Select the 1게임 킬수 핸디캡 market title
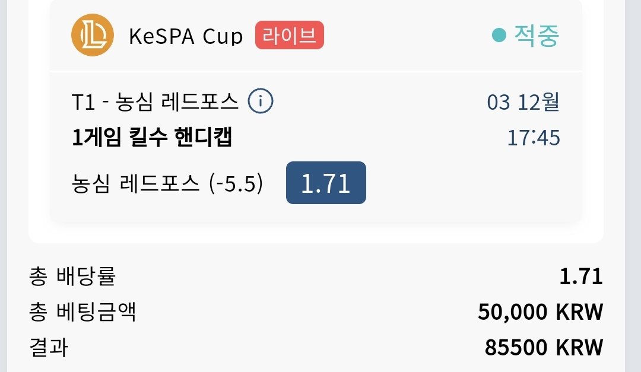 [152, 137]
